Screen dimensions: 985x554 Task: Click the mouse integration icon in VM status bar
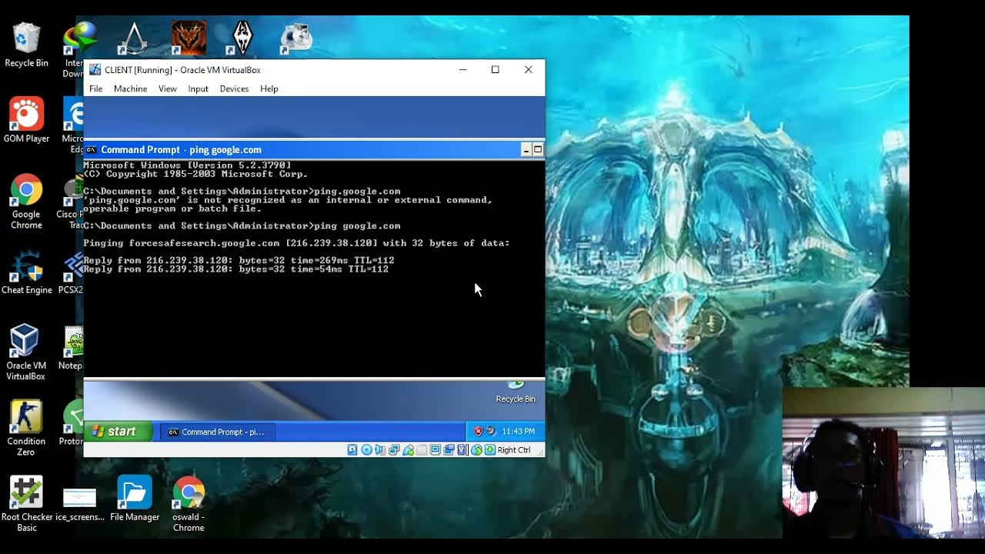(x=476, y=450)
